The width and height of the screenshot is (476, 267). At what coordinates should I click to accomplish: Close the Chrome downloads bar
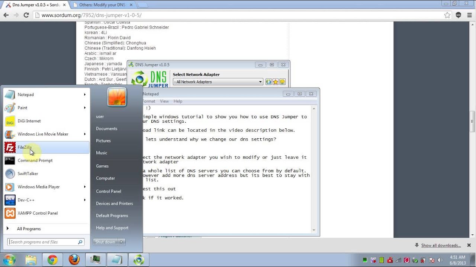tap(469, 245)
